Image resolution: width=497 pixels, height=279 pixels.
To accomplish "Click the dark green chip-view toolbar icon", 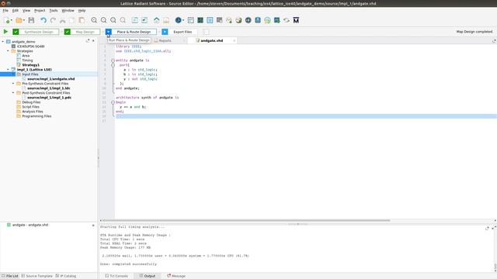I will point(200,20).
